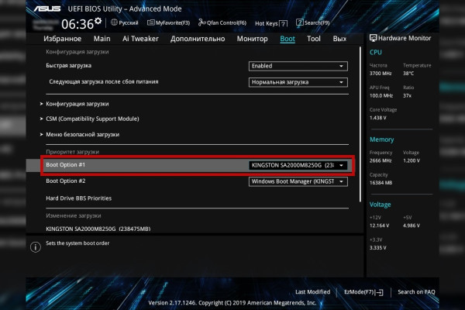Viewport: 465px width, 310px height.
Task: Click the 38°C temperature value
Action: click(408, 74)
